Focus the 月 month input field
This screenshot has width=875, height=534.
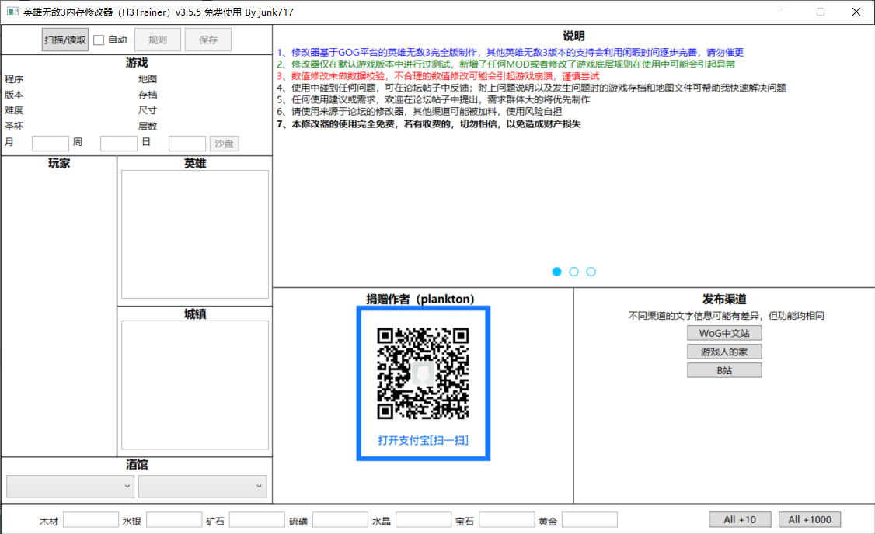[51, 144]
